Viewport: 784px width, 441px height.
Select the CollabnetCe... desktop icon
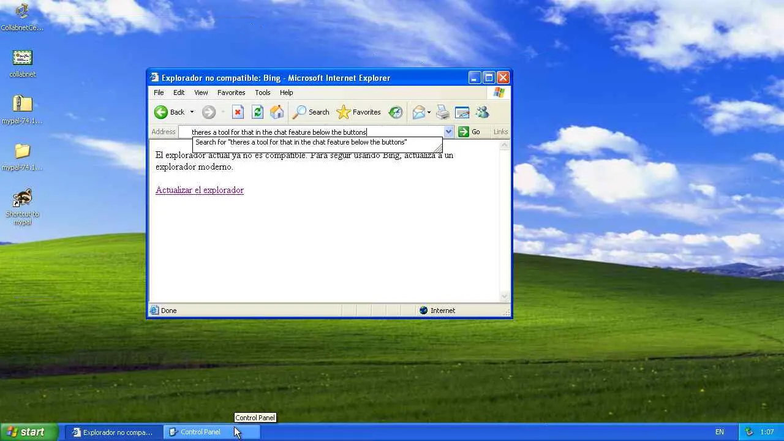22,17
